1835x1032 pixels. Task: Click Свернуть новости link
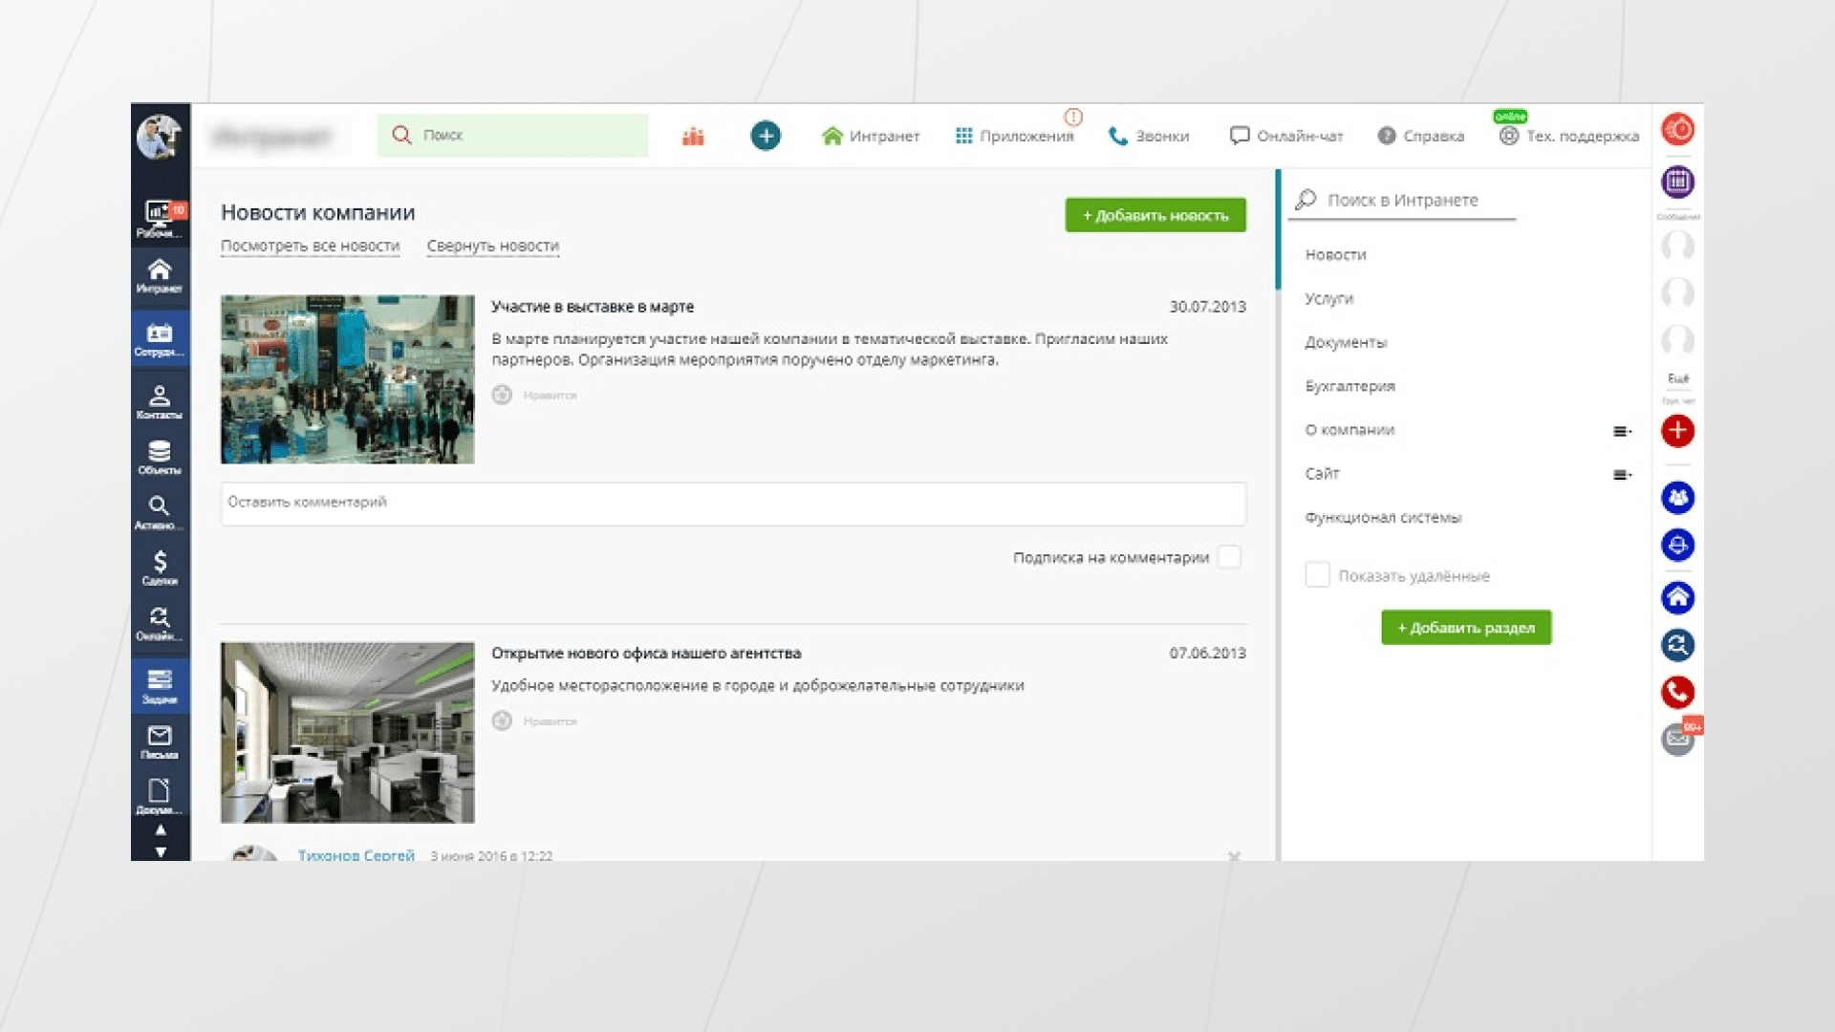(493, 246)
